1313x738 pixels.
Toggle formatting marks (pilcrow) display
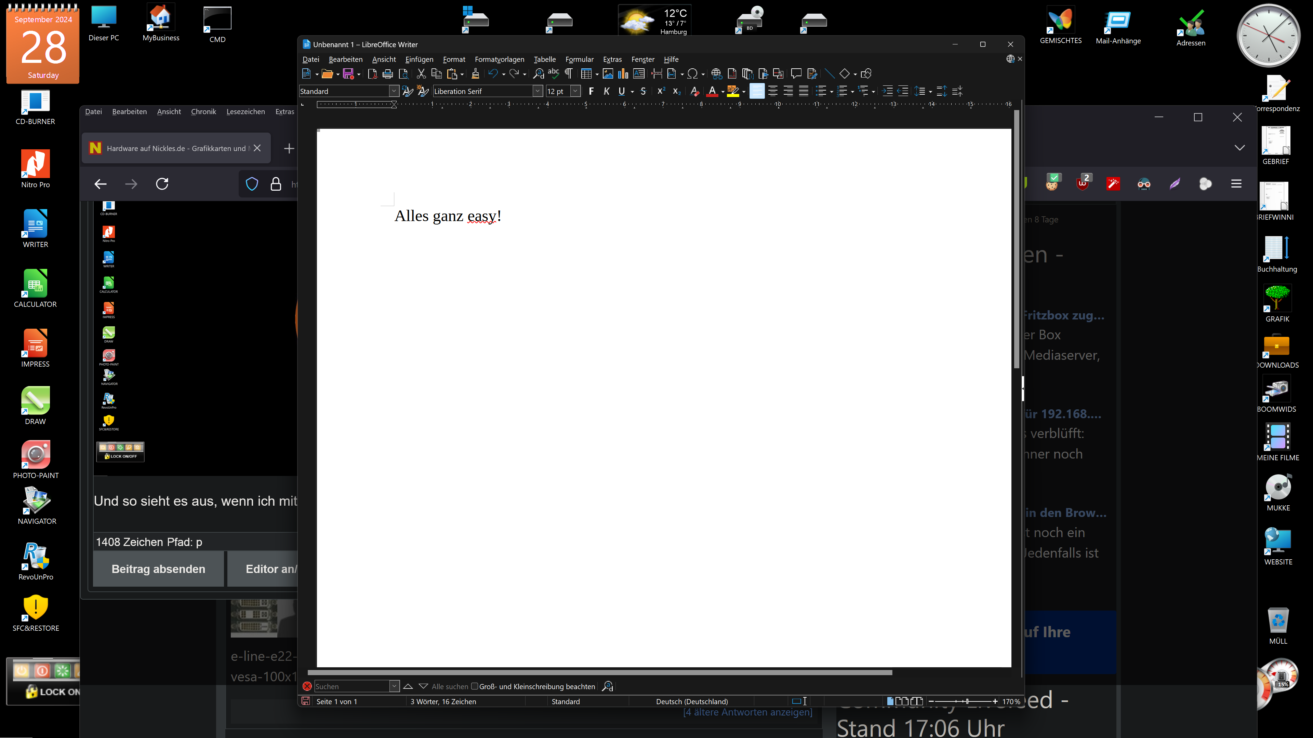point(569,74)
